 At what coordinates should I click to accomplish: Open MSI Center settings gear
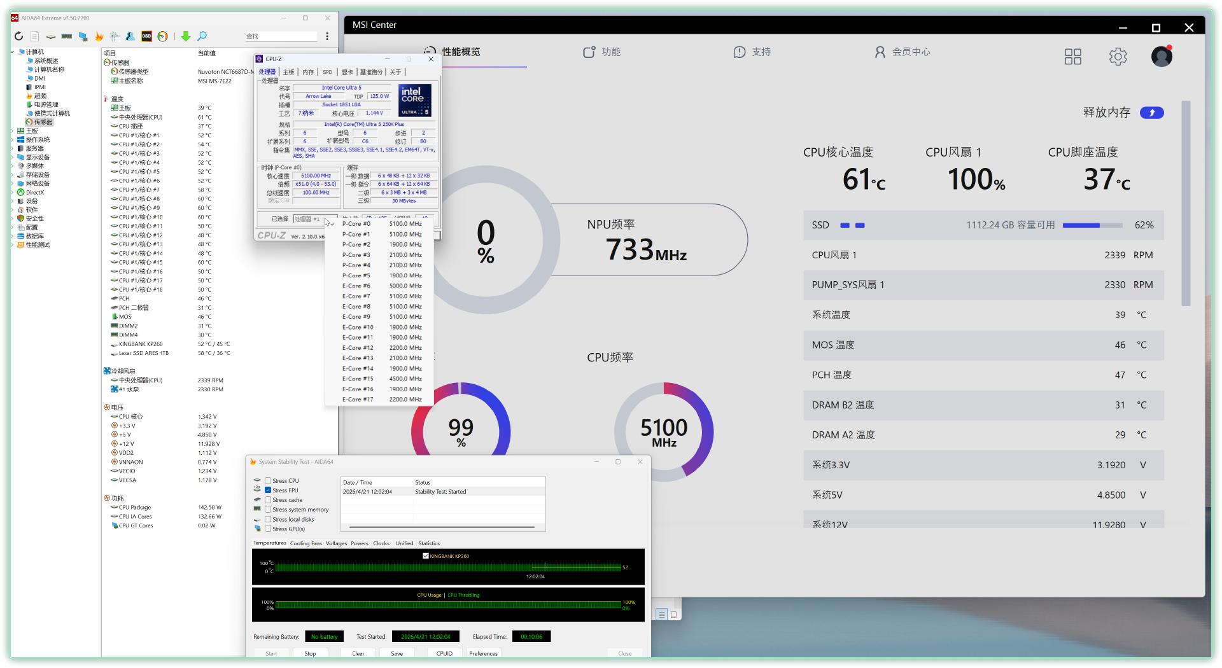click(1118, 57)
